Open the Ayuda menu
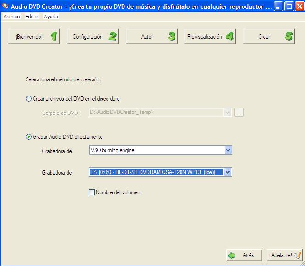 pos(51,17)
